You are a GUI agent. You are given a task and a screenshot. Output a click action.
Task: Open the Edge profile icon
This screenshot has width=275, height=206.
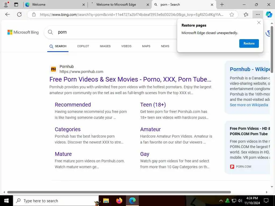click(x=6, y=5)
